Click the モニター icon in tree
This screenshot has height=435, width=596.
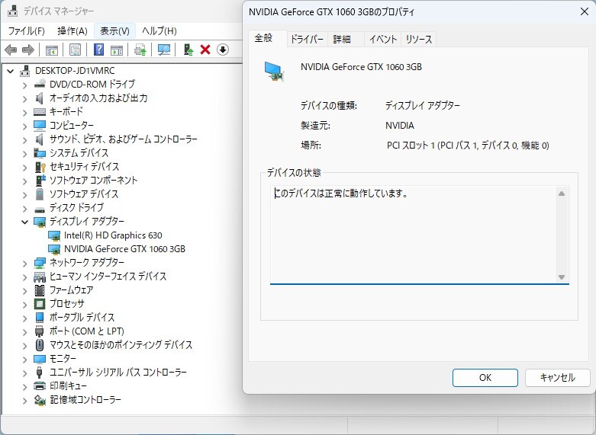click(x=40, y=359)
